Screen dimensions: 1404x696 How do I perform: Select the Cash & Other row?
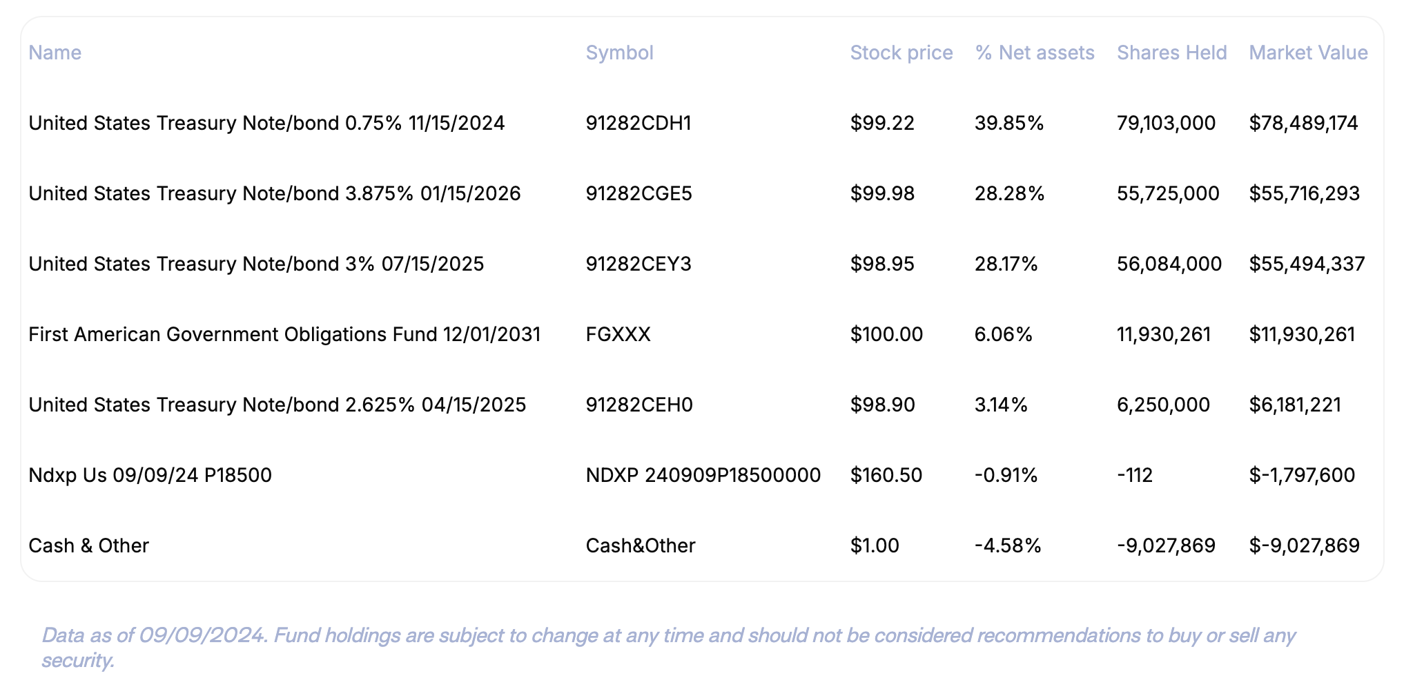point(88,545)
